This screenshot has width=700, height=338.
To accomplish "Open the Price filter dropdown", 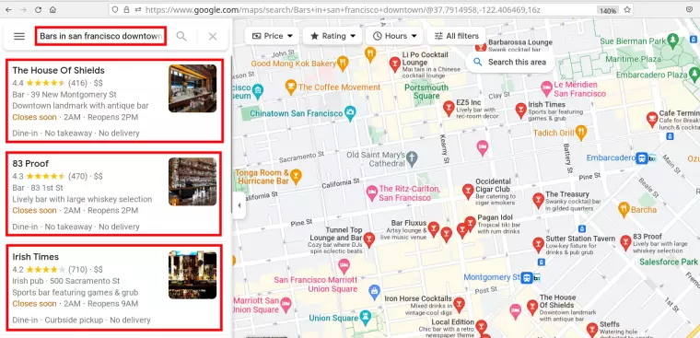I will click(273, 36).
